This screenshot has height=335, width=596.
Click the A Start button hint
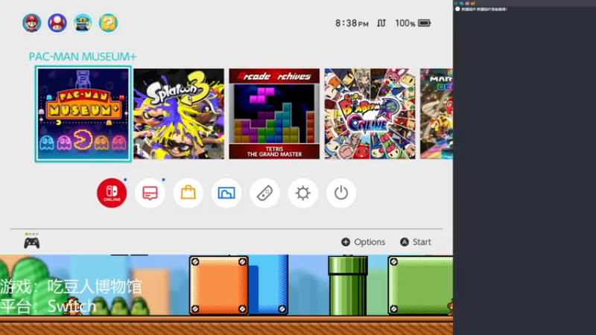pos(416,242)
